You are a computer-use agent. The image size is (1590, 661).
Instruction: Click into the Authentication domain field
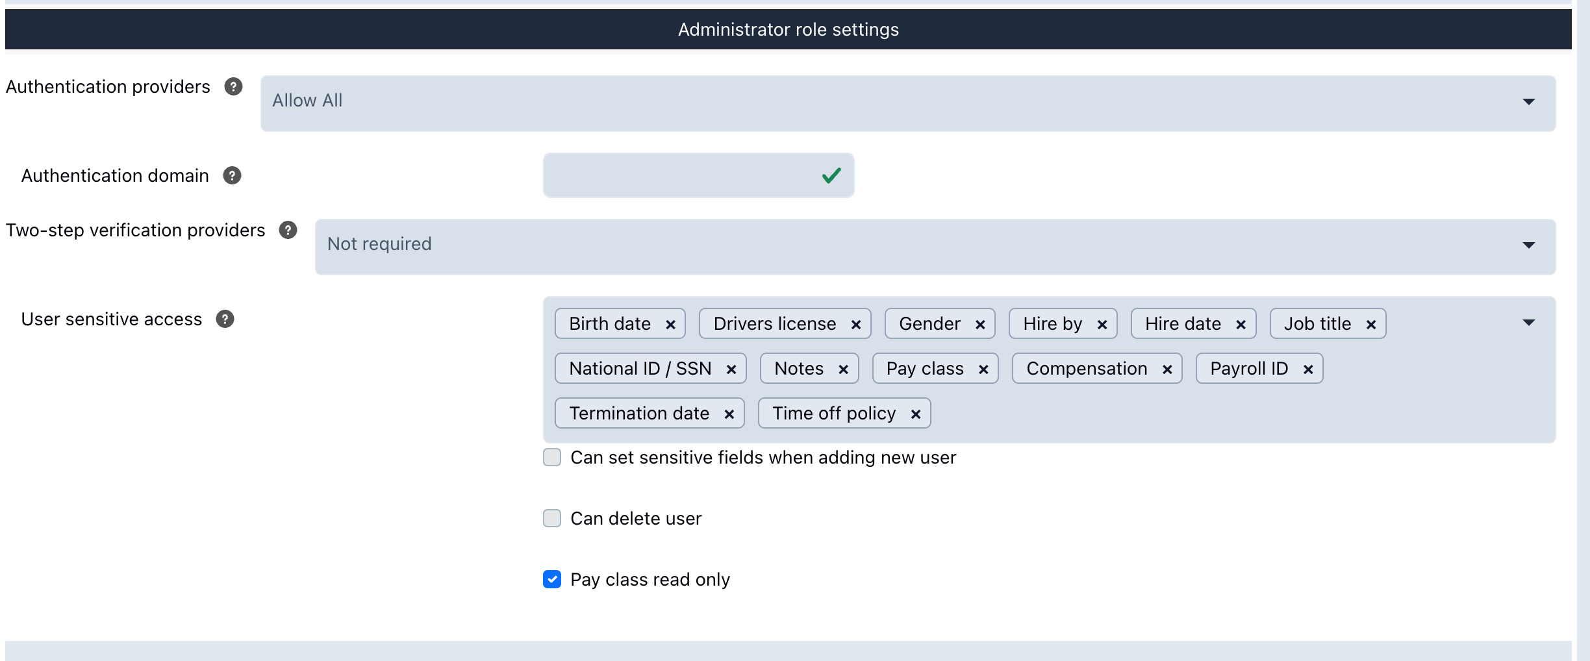(x=698, y=175)
